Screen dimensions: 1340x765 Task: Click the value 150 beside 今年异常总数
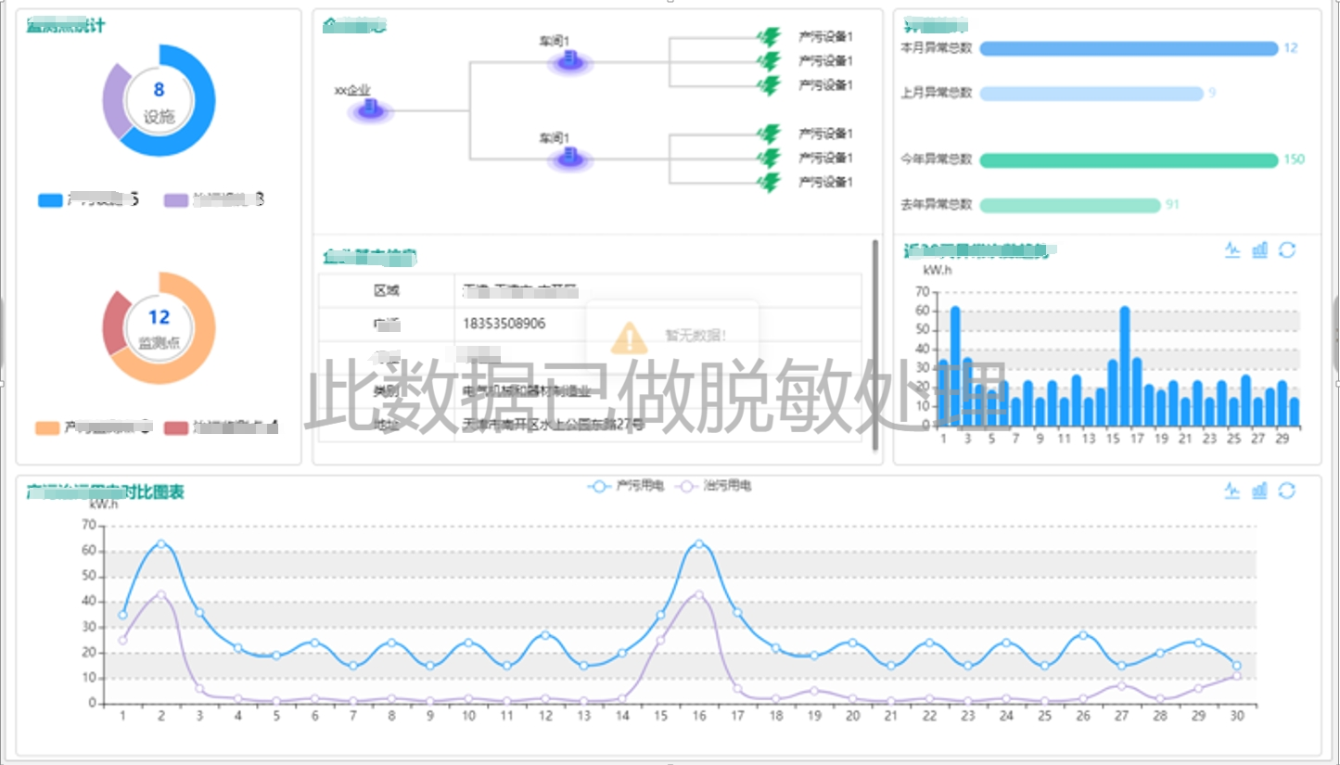point(1294,159)
